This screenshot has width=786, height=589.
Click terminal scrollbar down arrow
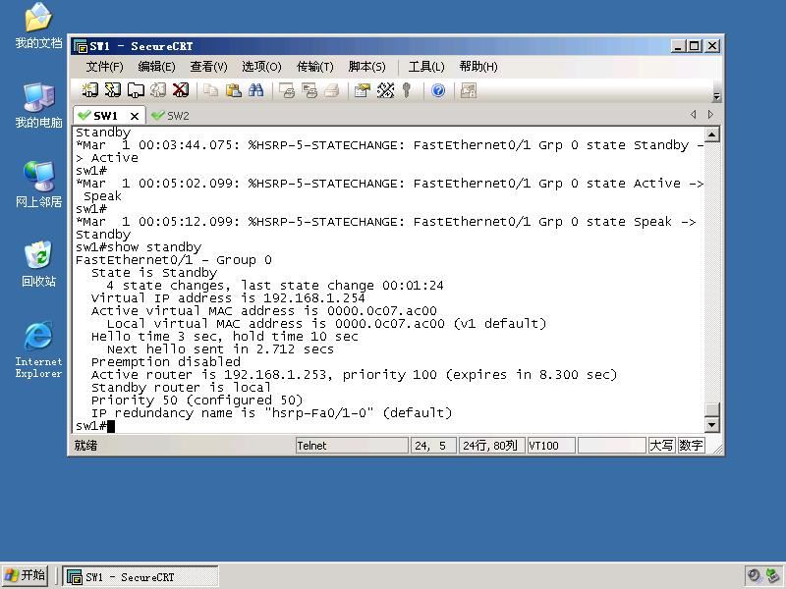pos(712,425)
